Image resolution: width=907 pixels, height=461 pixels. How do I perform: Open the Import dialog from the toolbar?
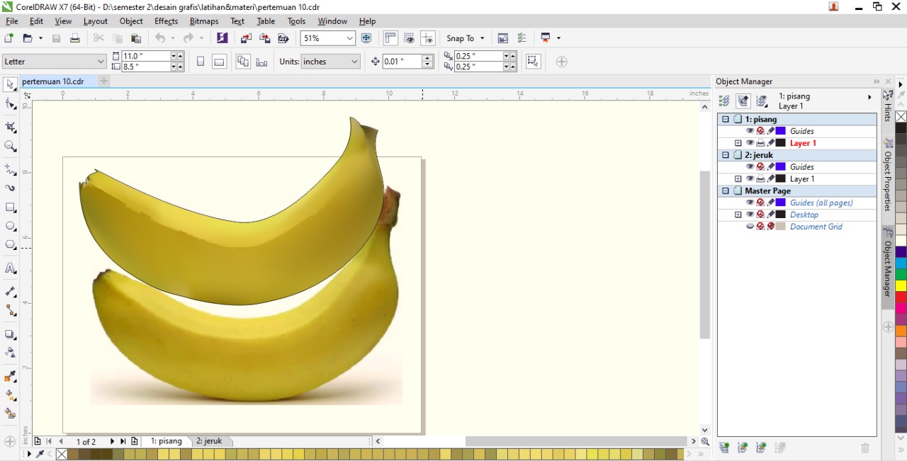pyautogui.click(x=246, y=38)
